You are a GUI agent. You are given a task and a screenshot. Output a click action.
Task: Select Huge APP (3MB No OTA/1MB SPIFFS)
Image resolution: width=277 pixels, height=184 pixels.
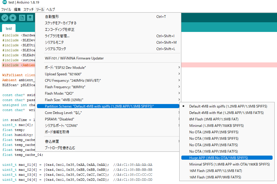tap(227, 158)
